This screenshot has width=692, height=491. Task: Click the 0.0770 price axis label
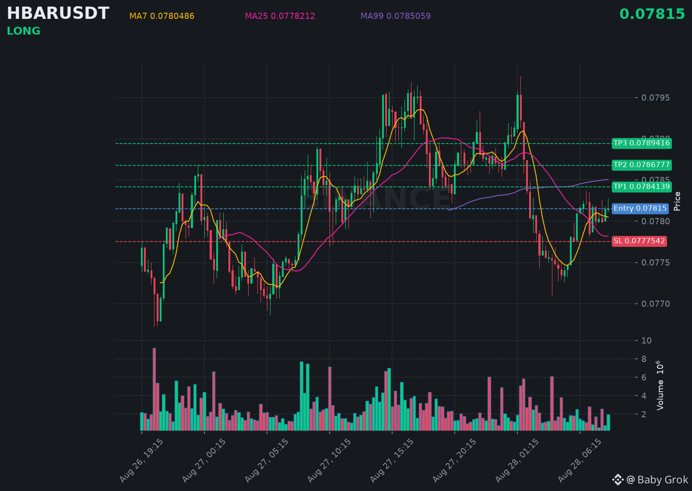(656, 304)
